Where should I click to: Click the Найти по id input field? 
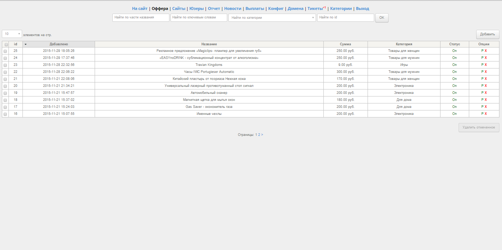click(345, 18)
